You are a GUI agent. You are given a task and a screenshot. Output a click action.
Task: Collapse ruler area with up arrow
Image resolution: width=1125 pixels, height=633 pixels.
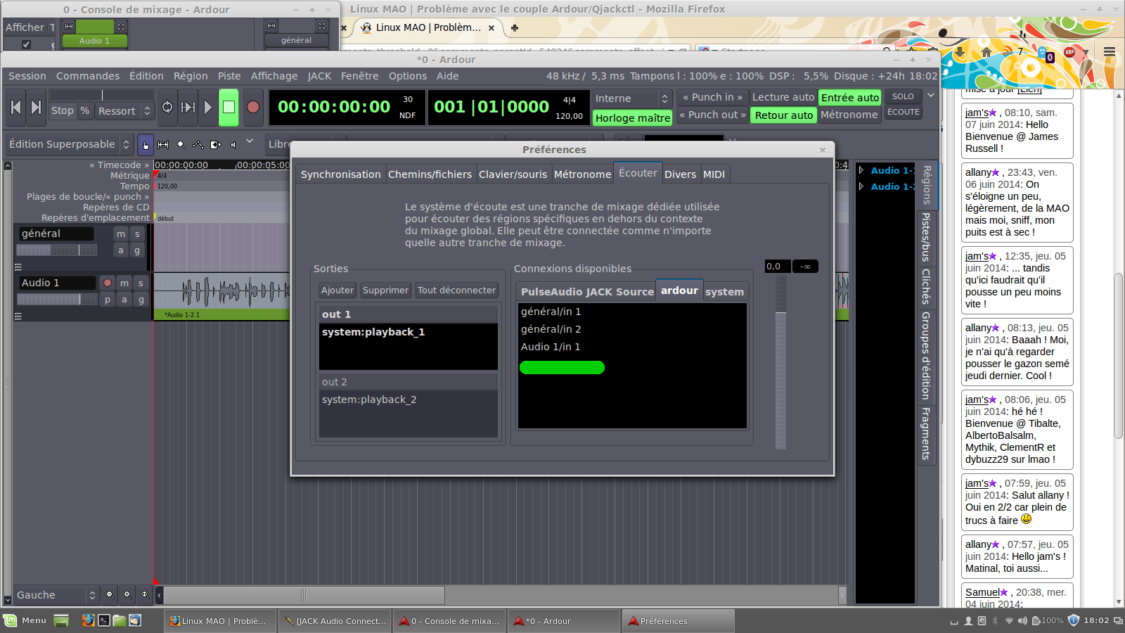(8, 166)
